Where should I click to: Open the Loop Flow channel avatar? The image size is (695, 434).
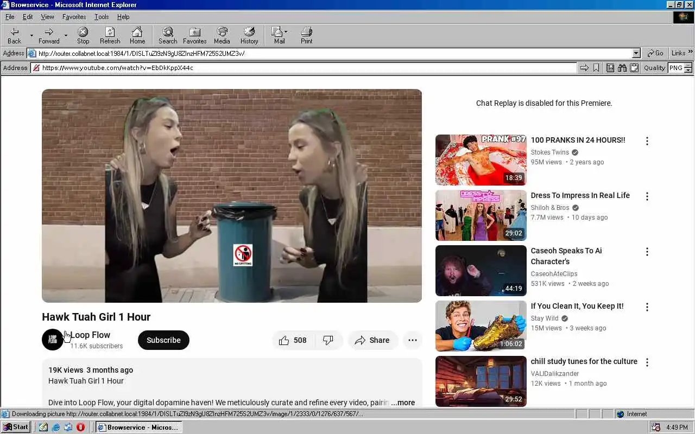53,340
